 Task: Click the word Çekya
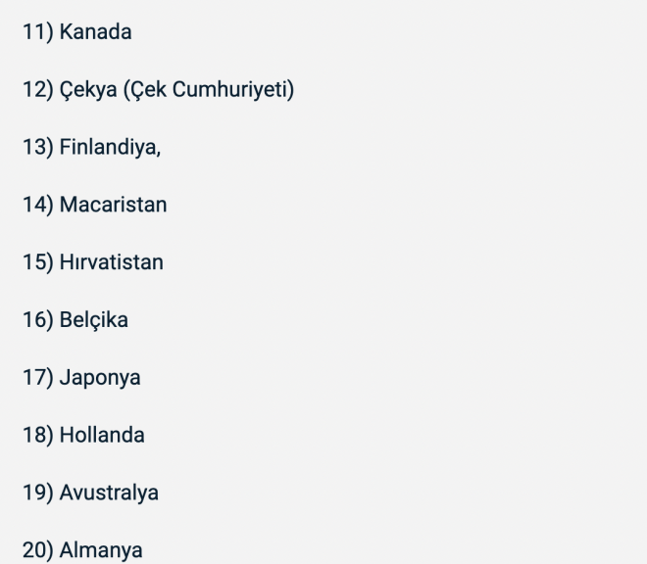tap(90, 91)
